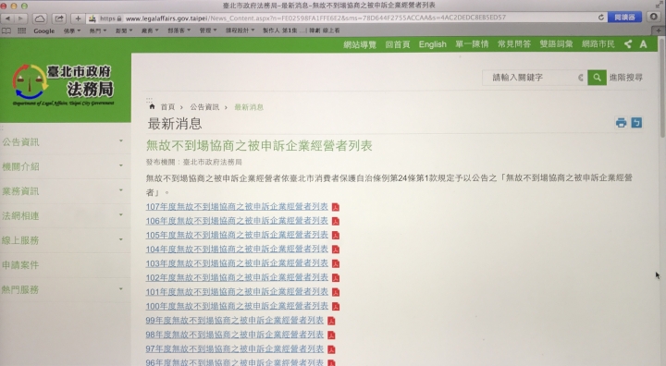Open PDF icon for 102年度 list

(336, 277)
